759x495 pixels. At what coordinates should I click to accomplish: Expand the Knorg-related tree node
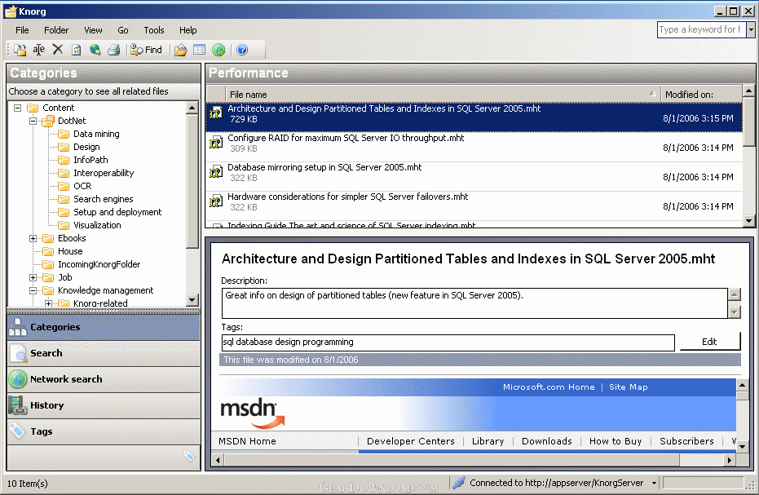(x=48, y=303)
